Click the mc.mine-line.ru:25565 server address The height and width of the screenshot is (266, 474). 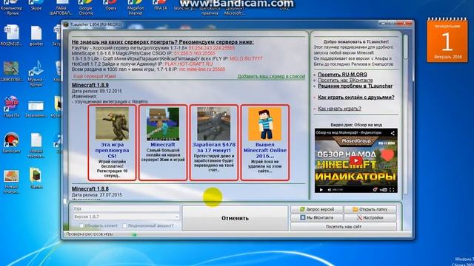click(x=202, y=69)
